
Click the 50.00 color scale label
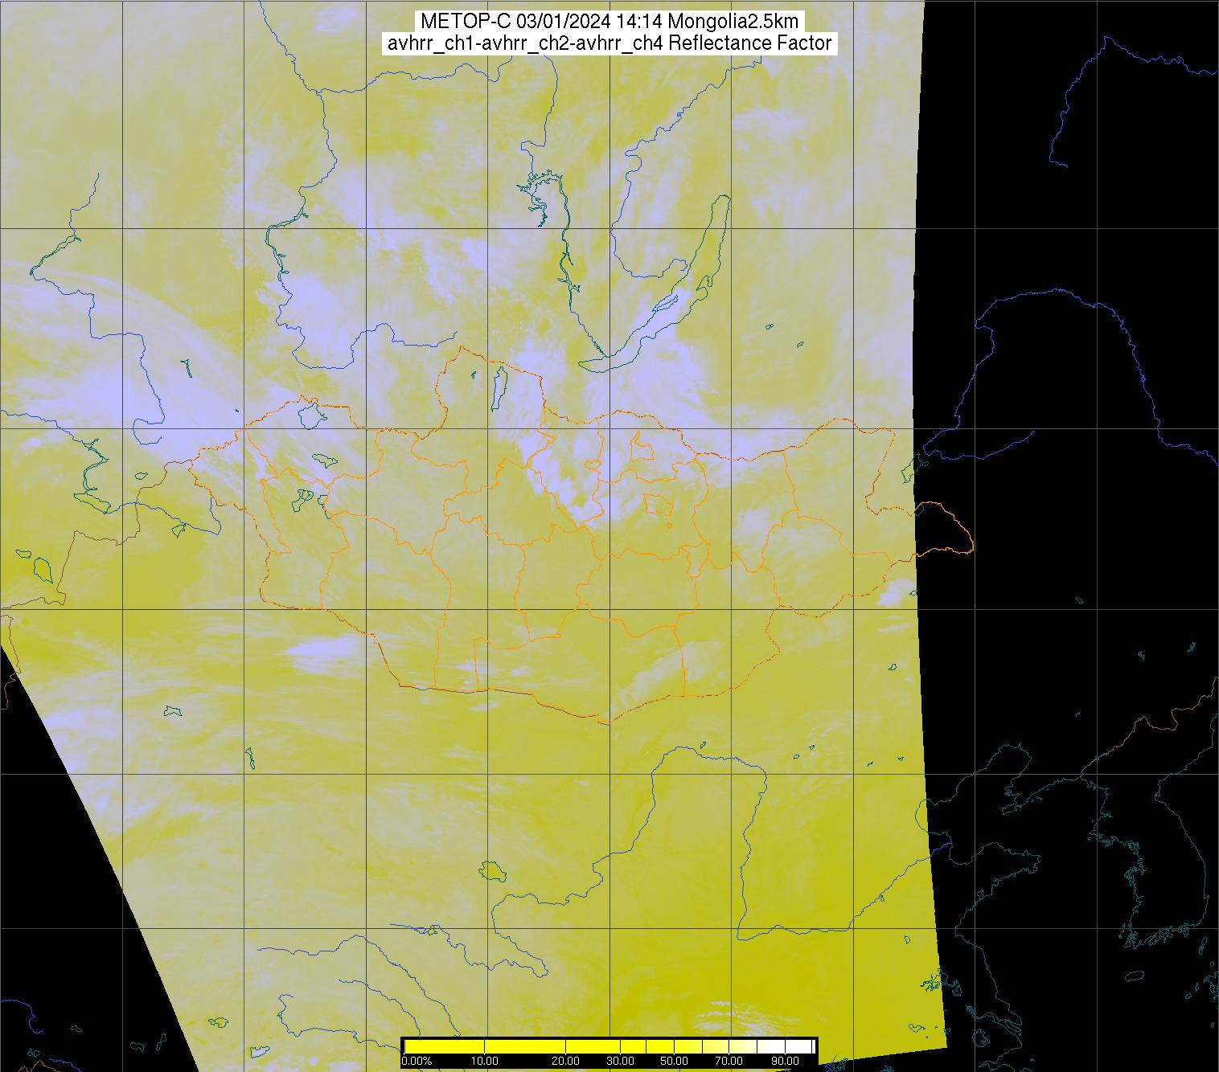672,1061
